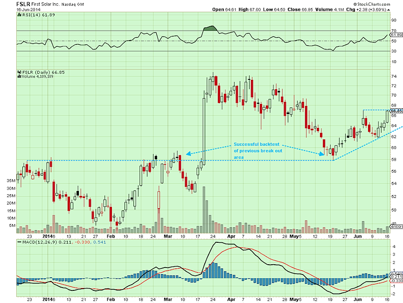This screenshot has width=403, height=303.
Task: Click Apr on the price chart date axis
Action: pyautogui.click(x=231, y=236)
